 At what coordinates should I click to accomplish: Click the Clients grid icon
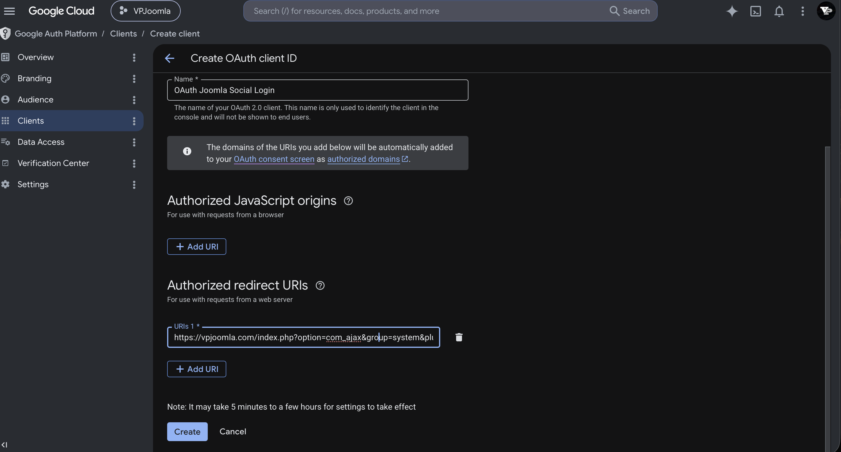click(x=5, y=121)
